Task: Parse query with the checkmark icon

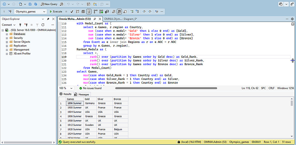Action: click(72, 12)
